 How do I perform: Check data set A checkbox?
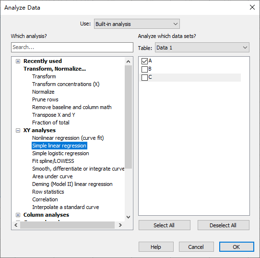click(x=144, y=61)
